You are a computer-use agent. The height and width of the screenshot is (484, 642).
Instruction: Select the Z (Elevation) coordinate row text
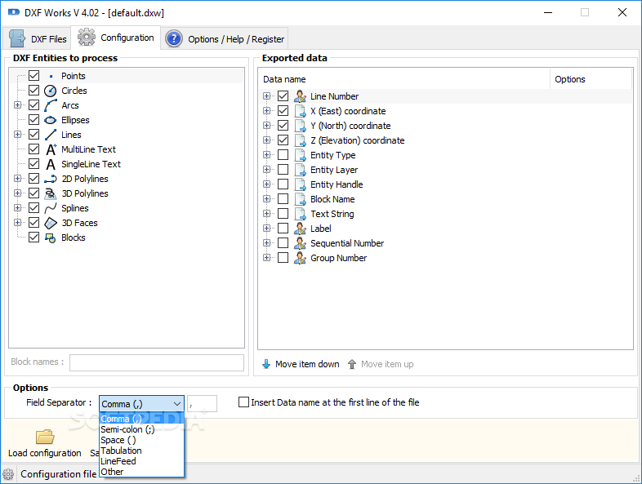tap(358, 140)
